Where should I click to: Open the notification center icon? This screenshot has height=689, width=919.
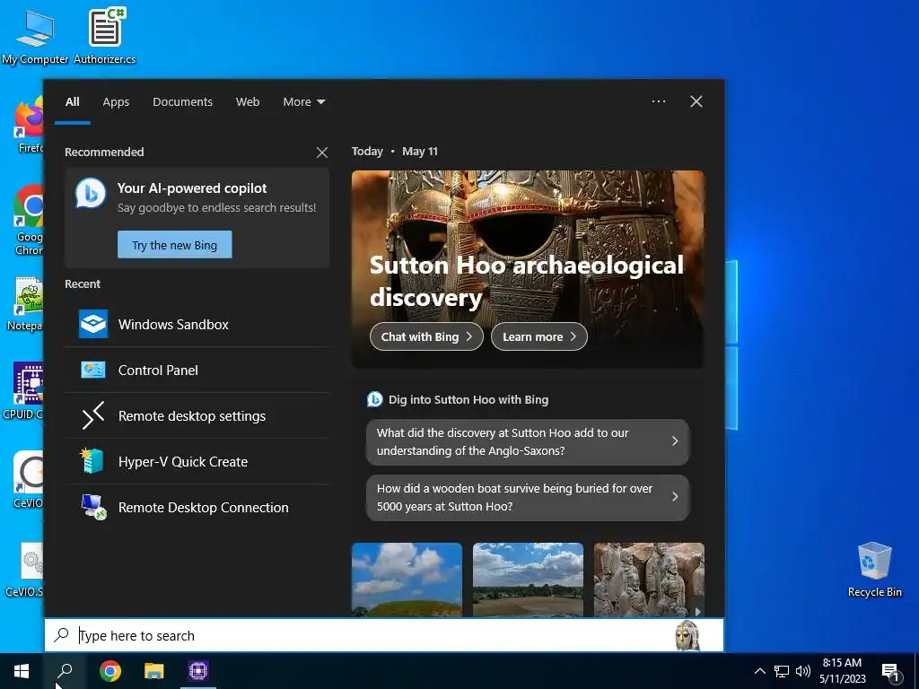pos(891,672)
